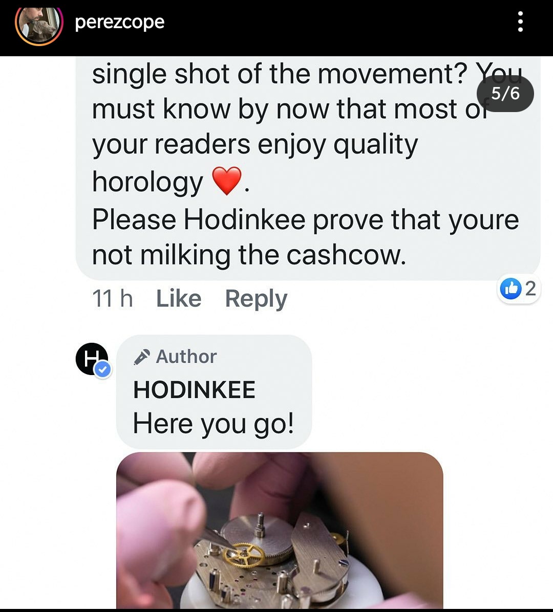Click the 5/6 slide counter badge
The width and height of the screenshot is (553, 612).
coord(505,94)
